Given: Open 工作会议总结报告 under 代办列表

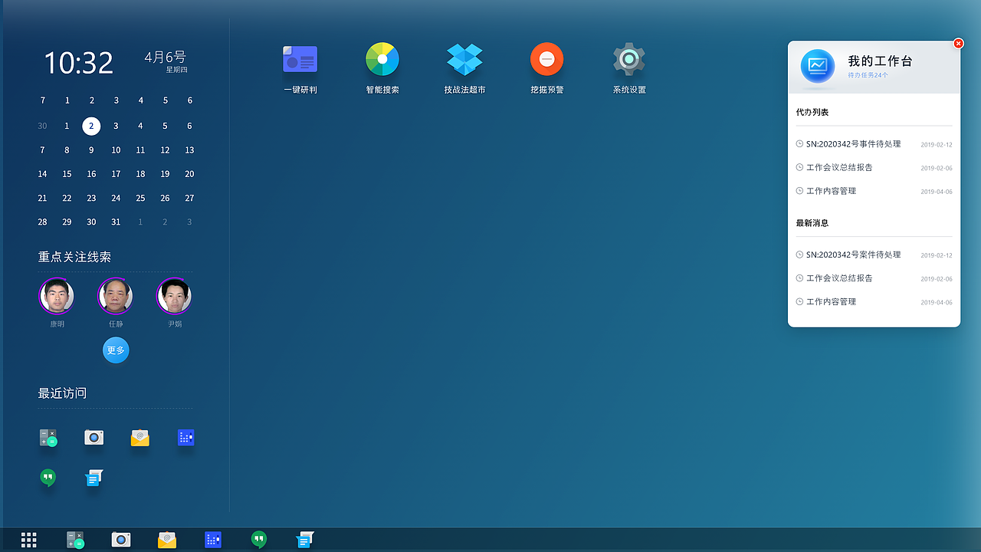Looking at the screenshot, I should (874, 167).
